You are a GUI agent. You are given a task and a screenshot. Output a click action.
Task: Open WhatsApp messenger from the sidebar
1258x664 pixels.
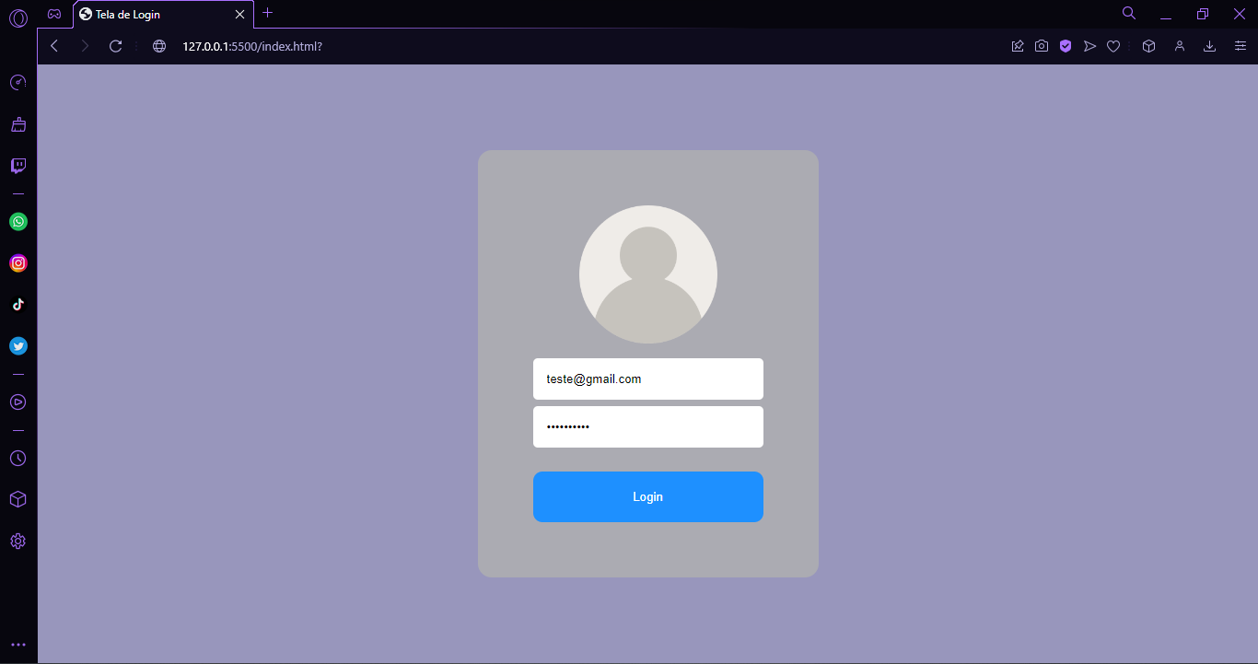click(x=18, y=221)
